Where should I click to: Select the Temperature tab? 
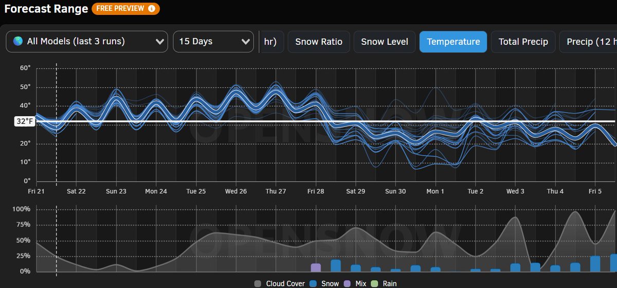(453, 42)
